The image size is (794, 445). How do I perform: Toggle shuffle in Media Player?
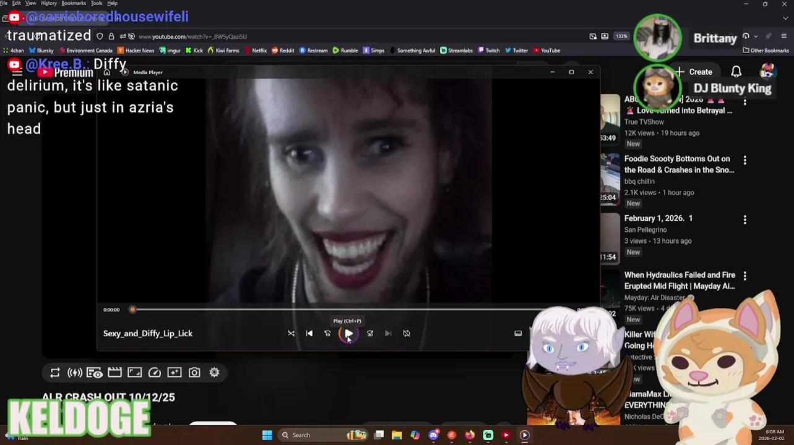tap(291, 333)
